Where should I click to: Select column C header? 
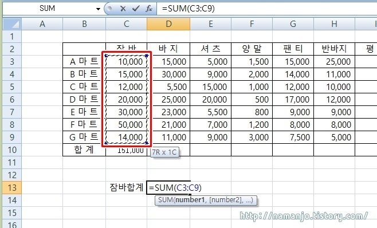tap(127, 24)
